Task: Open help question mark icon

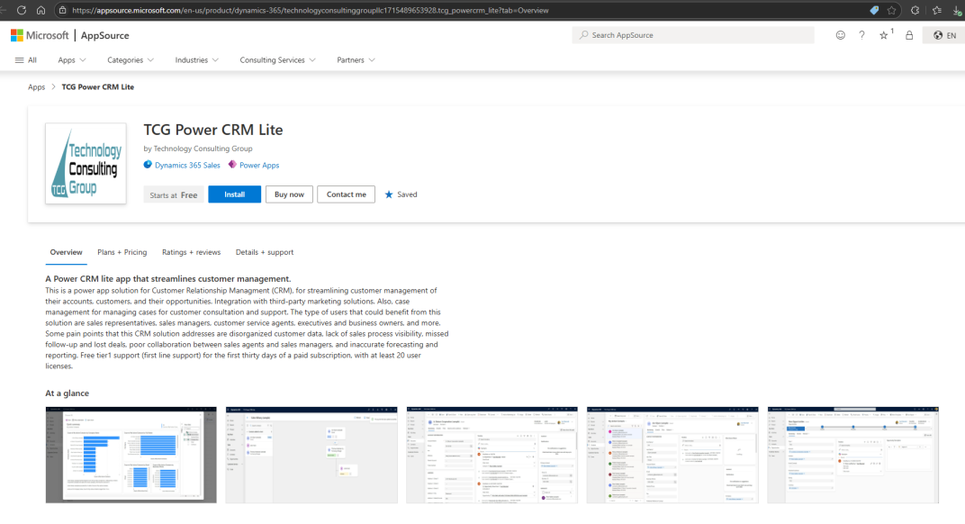Action: pyautogui.click(x=861, y=35)
